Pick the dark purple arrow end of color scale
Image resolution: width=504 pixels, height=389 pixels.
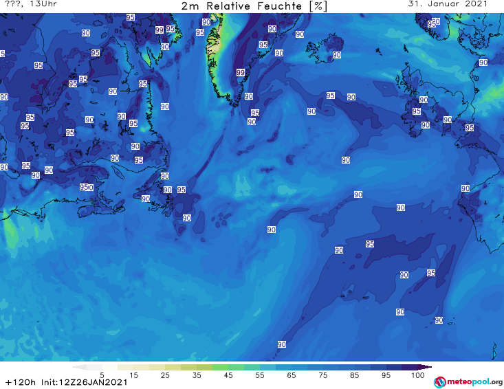tap(425, 367)
